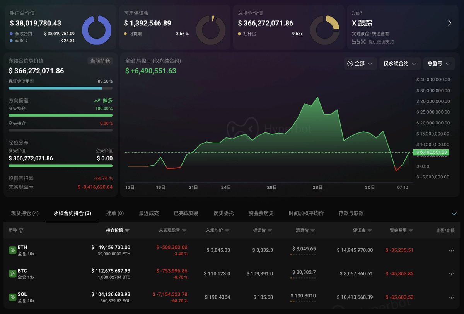The image size is (464, 314).
Task: Sort by 清算价 column icon
Action: click(313, 231)
